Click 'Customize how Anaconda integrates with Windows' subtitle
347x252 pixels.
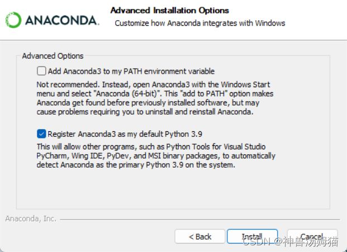tap(200, 23)
